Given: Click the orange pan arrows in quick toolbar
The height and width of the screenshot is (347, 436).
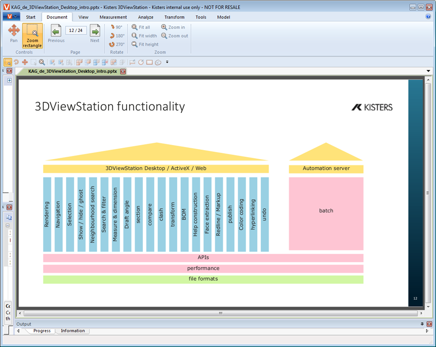Looking at the screenshot, I should click(25, 62).
